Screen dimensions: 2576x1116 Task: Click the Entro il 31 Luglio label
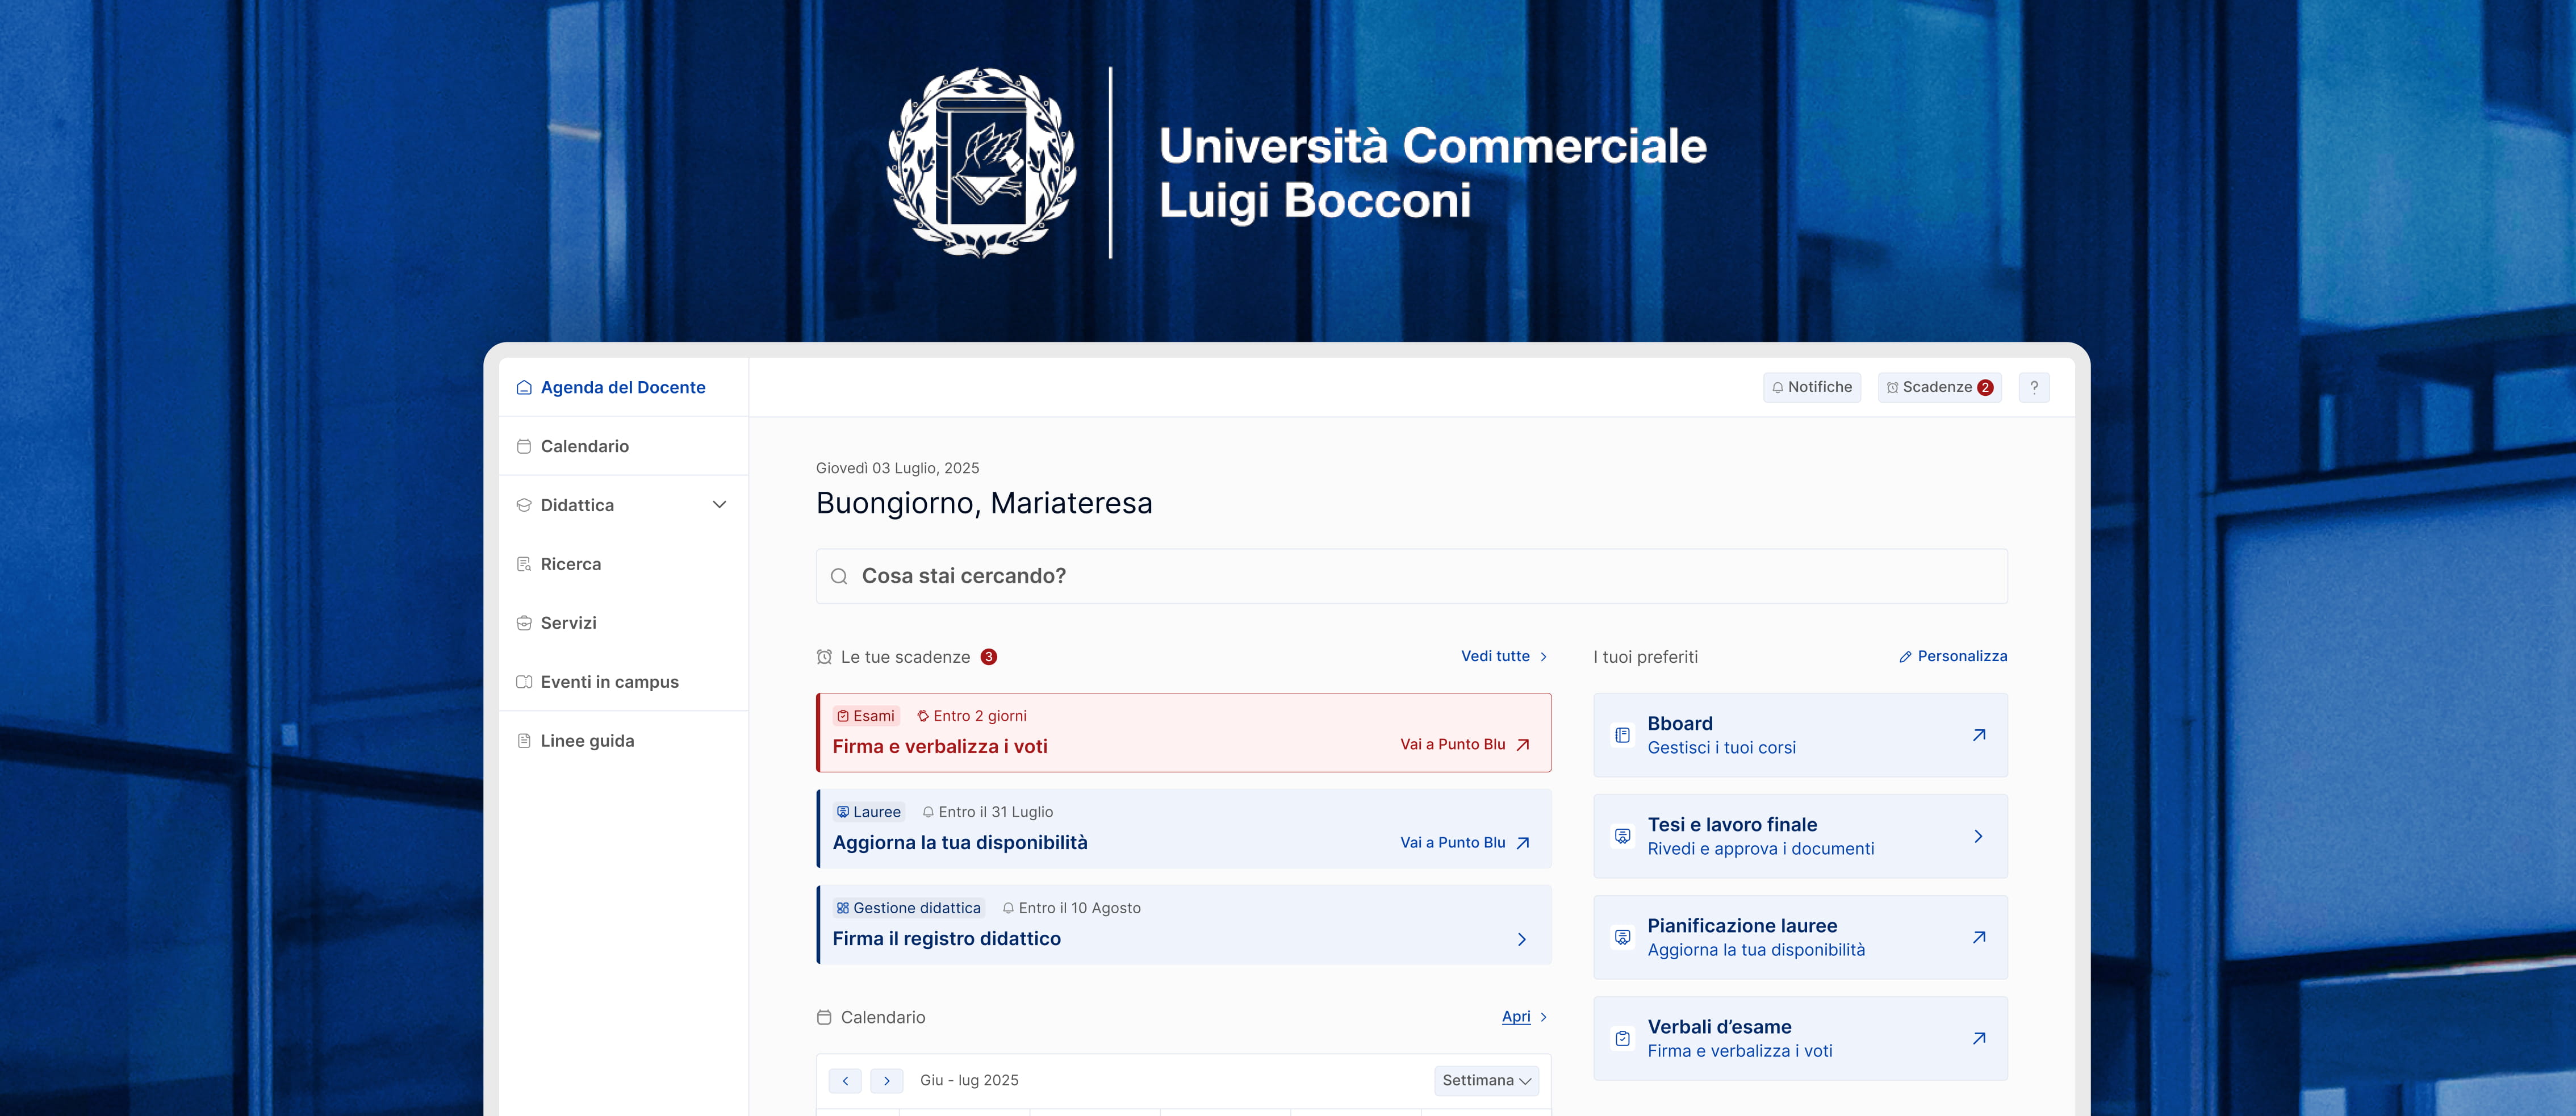[988, 812]
